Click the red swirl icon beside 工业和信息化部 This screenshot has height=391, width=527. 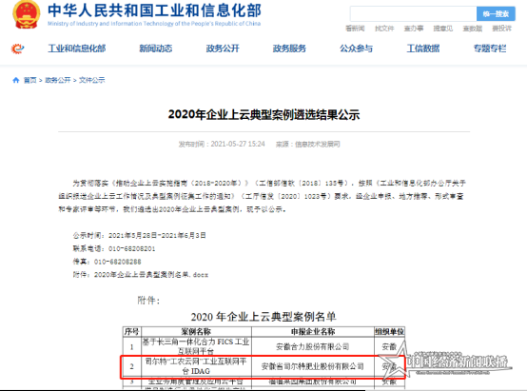pos(17,49)
